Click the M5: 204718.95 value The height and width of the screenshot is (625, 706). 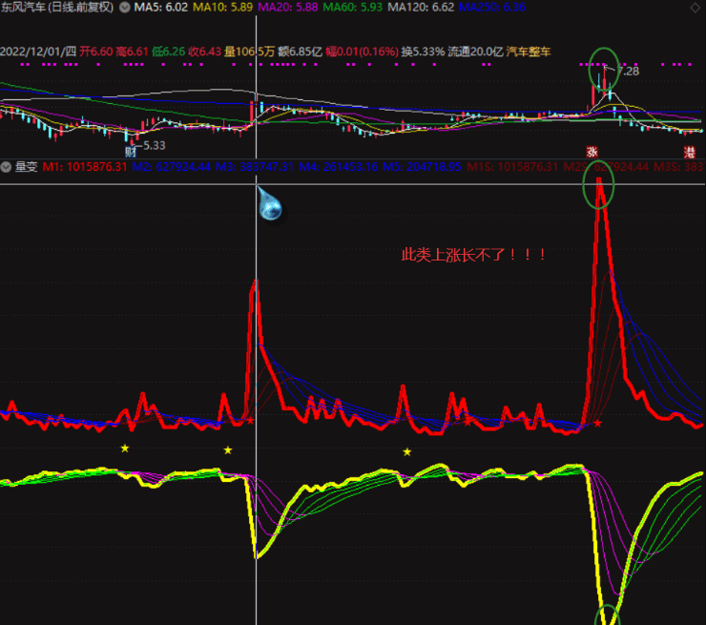click(422, 167)
